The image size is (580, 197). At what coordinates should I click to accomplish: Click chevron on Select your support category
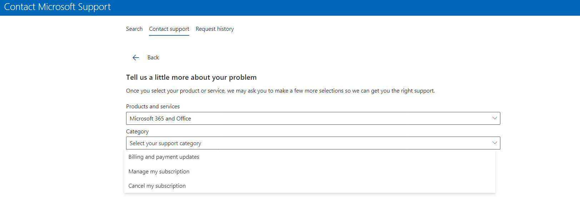pos(495,143)
